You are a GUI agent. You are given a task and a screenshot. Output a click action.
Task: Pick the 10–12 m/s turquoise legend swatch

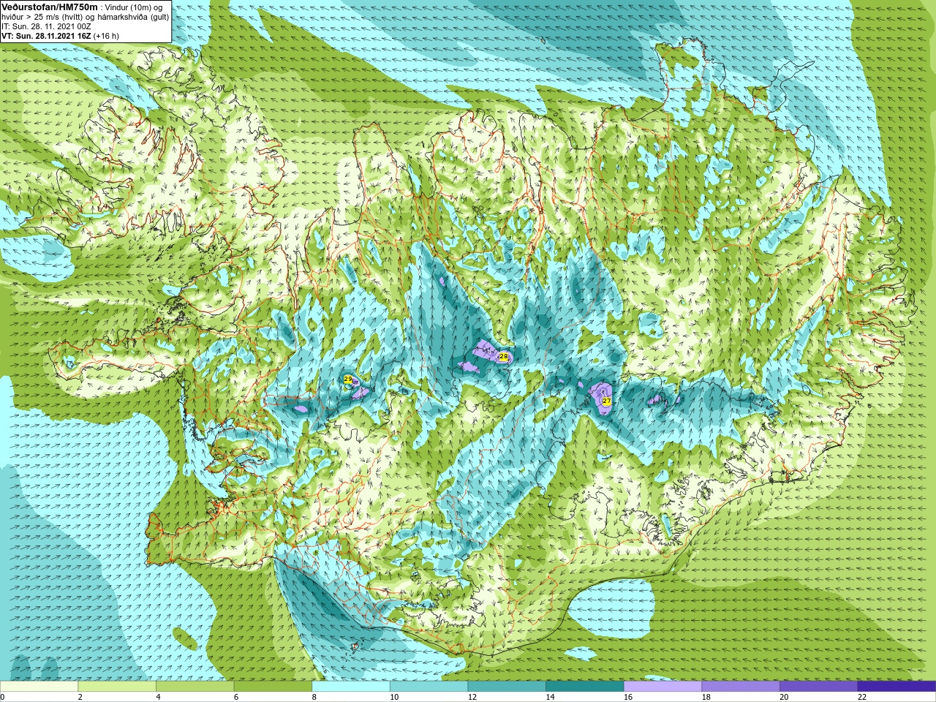tap(429, 687)
